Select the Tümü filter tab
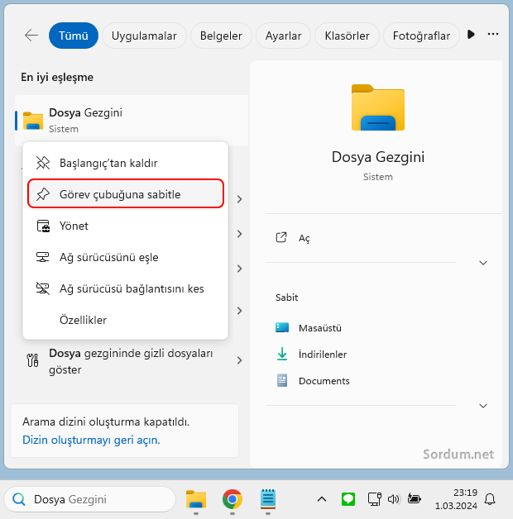Image resolution: width=513 pixels, height=519 pixels. pos(74,36)
